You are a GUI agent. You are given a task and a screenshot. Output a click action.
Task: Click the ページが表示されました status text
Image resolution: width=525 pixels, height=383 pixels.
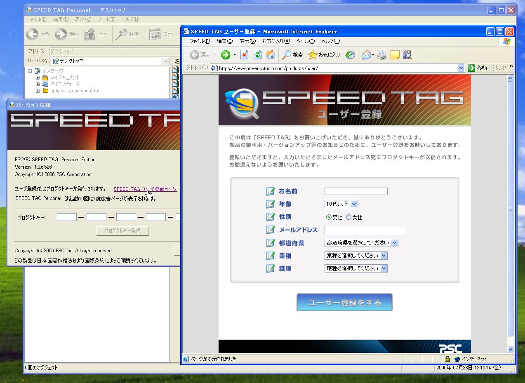[x=213, y=359]
